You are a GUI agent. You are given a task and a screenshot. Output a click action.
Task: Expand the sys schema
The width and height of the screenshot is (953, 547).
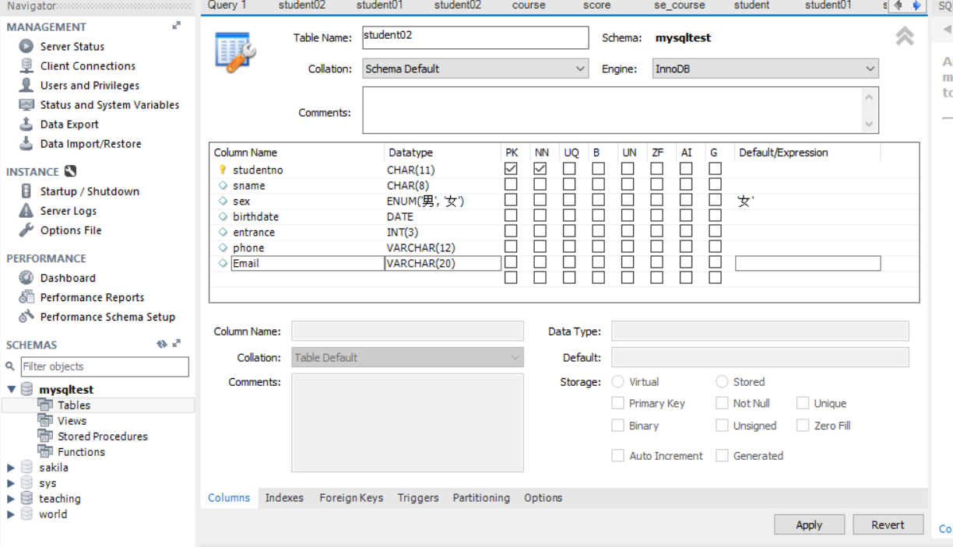[11, 483]
